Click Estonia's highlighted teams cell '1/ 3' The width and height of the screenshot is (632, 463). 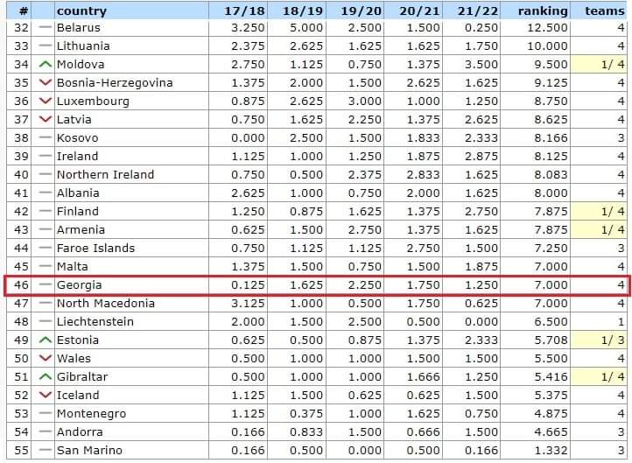[598, 340]
